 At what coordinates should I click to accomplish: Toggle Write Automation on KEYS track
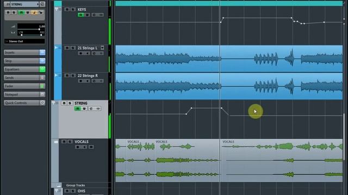click(87, 15)
